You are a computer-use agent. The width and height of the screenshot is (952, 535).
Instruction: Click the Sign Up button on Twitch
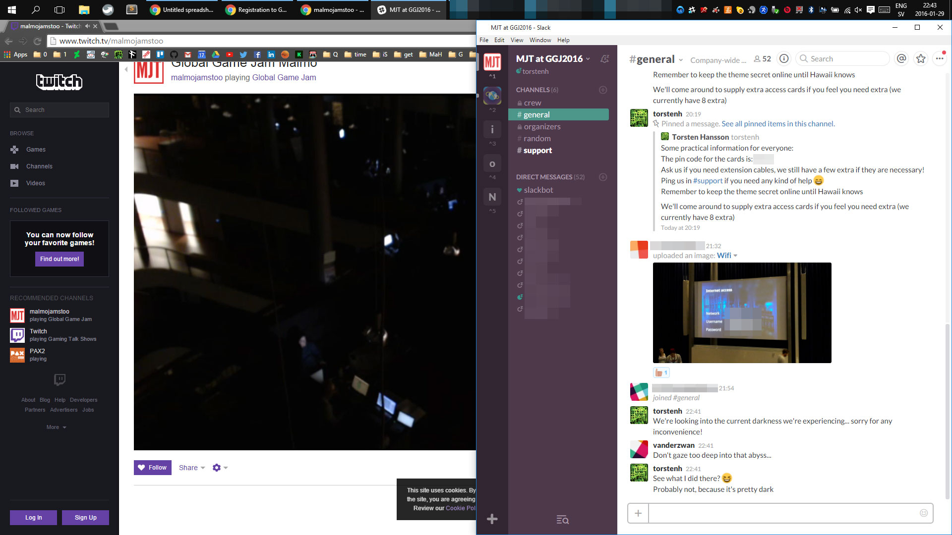[85, 518]
